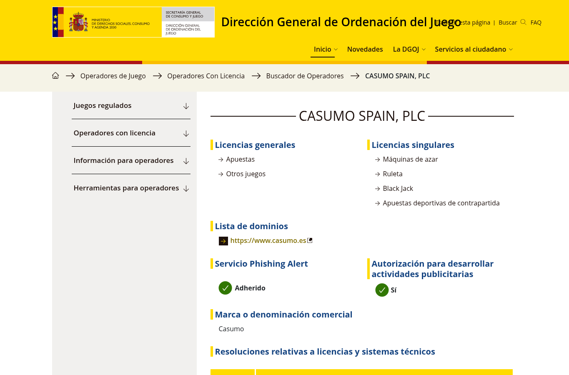Click the green check icon beside Sí
Viewport: 569px width, 375px height.
(x=382, y=290)
